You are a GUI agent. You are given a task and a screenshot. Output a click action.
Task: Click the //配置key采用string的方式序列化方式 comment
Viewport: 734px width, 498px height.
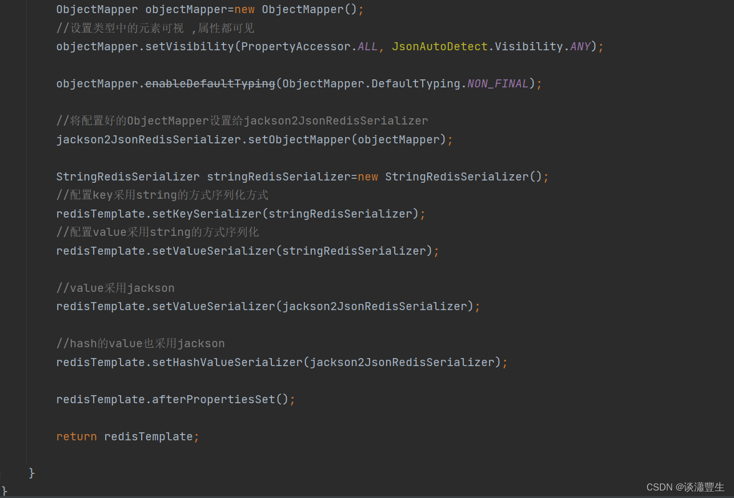point(162,195)
